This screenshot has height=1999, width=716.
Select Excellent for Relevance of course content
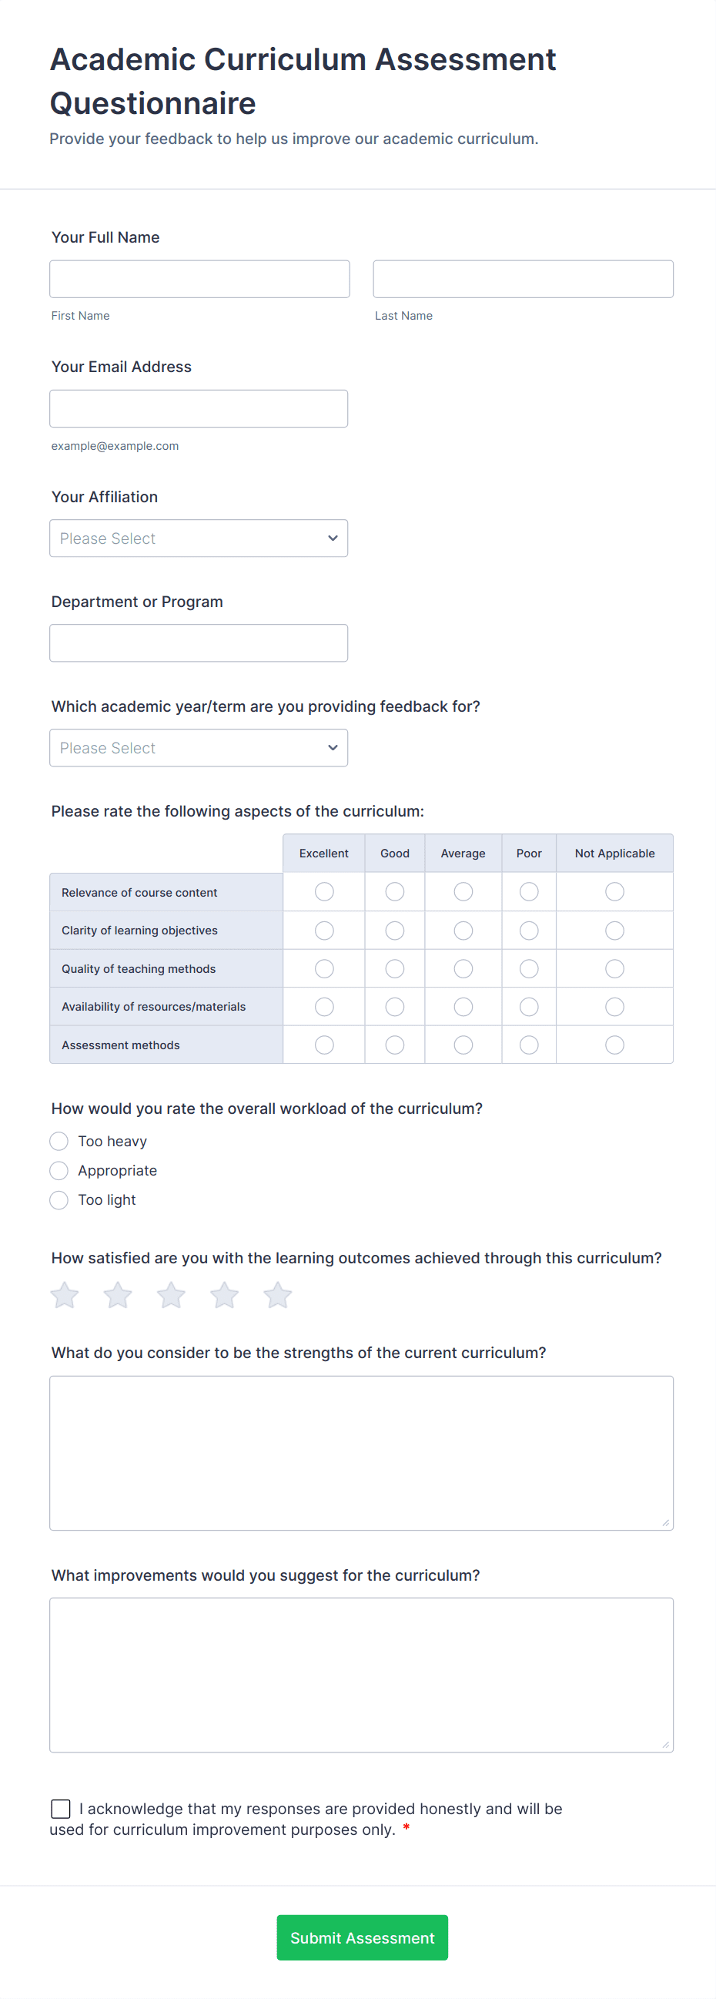point(323,891)
